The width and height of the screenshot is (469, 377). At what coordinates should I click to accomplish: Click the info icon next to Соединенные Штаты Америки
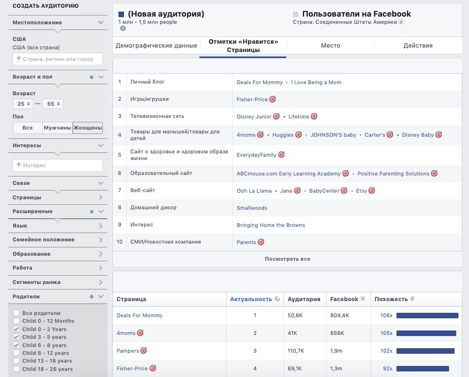click(401, 22)
